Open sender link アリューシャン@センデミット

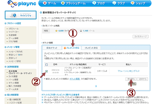(129, 71)
